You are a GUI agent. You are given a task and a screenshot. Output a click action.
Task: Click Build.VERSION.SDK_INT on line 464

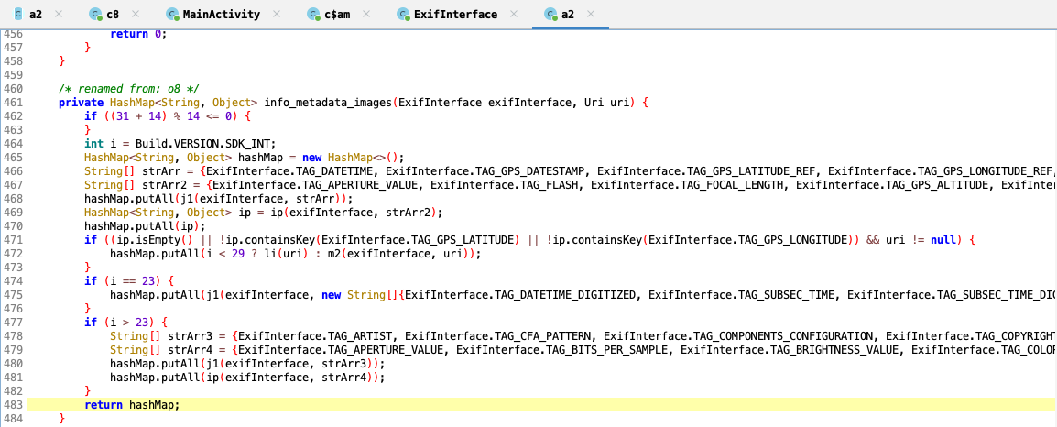[205, 144]
